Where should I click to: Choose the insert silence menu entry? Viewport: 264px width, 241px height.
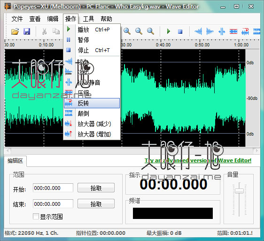click(92, 83)
